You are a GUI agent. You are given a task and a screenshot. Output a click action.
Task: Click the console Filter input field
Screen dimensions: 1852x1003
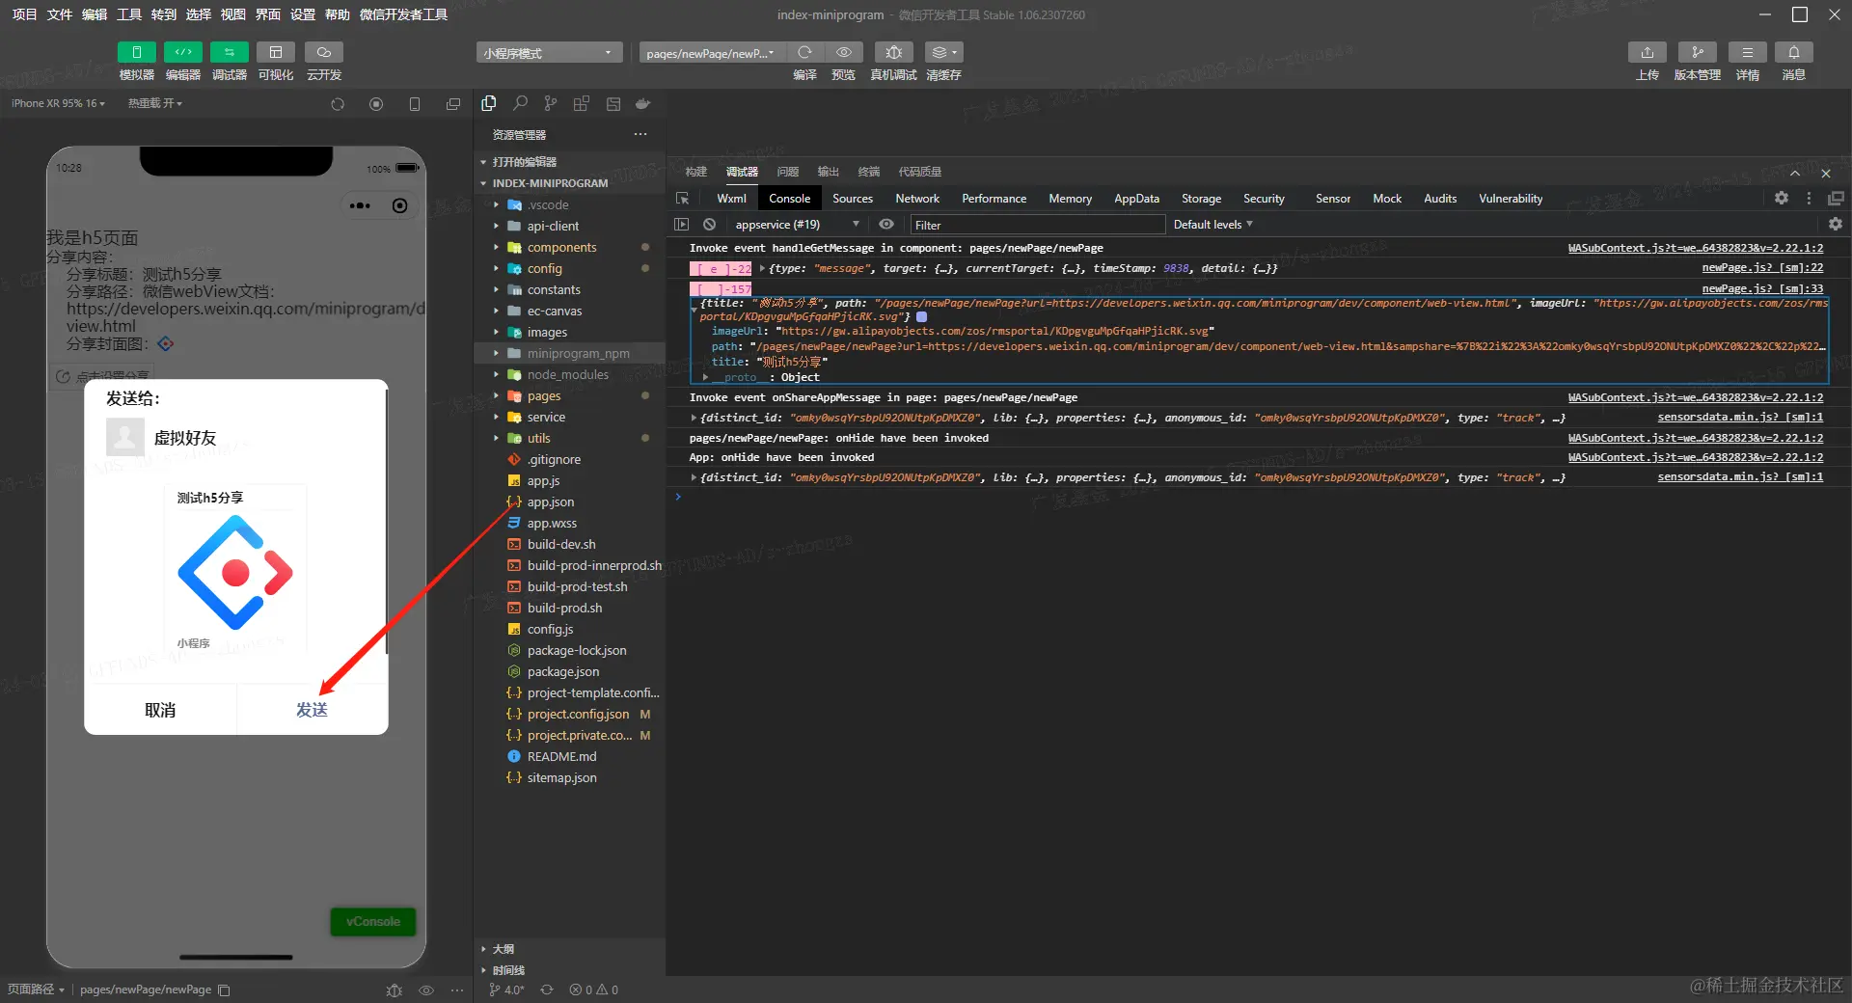(x=1037, y=225)
